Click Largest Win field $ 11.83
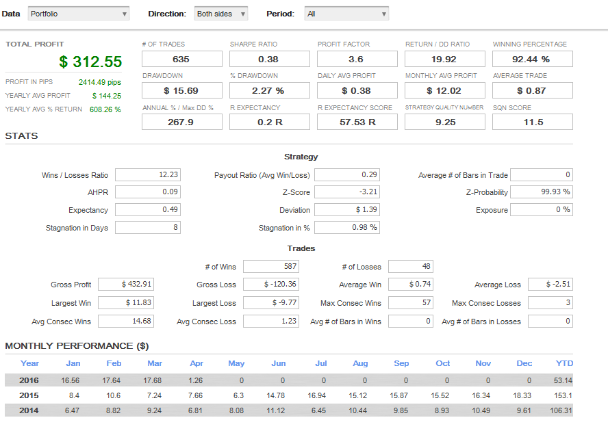This screenshot has height=433, width=608. [126, 302]
